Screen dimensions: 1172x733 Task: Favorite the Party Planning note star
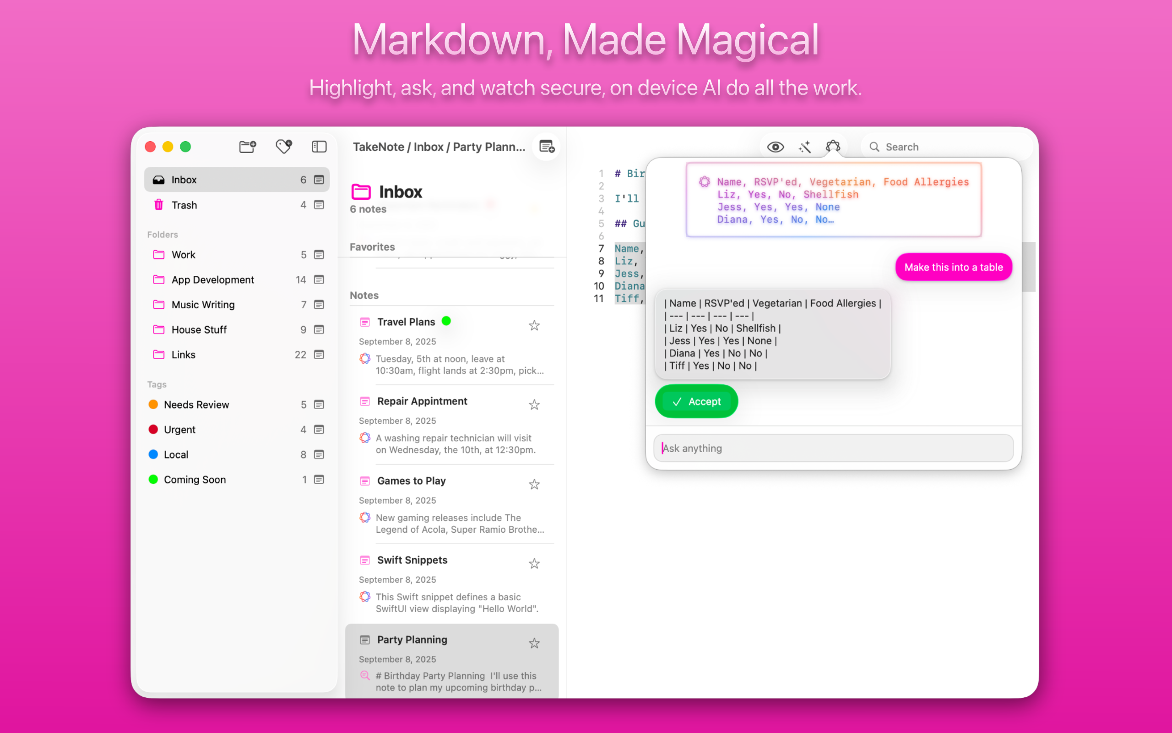(x=534, y=643)
